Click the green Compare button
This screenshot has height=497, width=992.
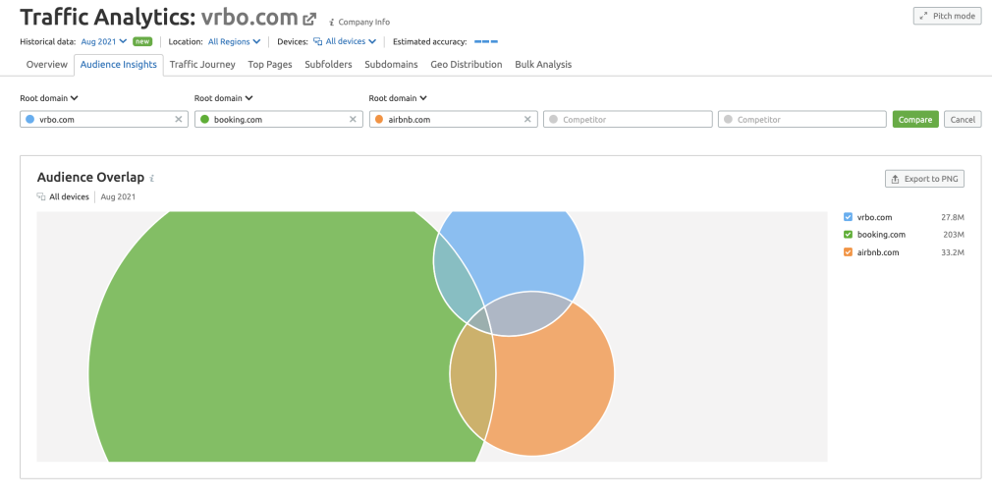click(x=915, y=119)
